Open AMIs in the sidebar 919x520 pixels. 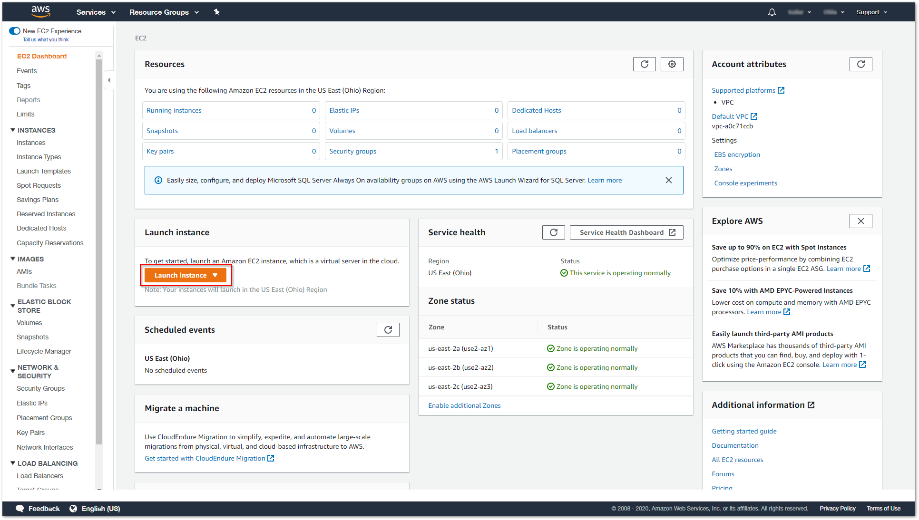coord(24,271)
